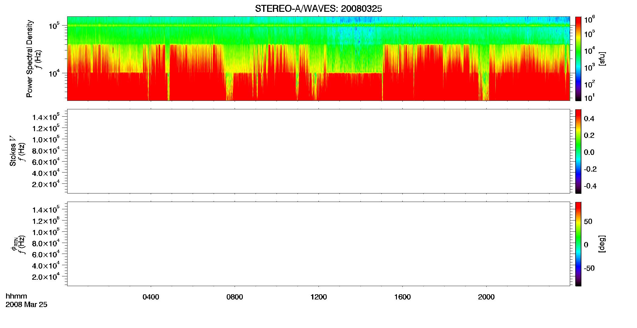This screenshot has width=637, height=328.
Task: Click the [sfu] unit label
Action: coord(602,59)
